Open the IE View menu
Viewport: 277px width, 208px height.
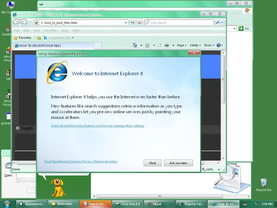(37, 30)
